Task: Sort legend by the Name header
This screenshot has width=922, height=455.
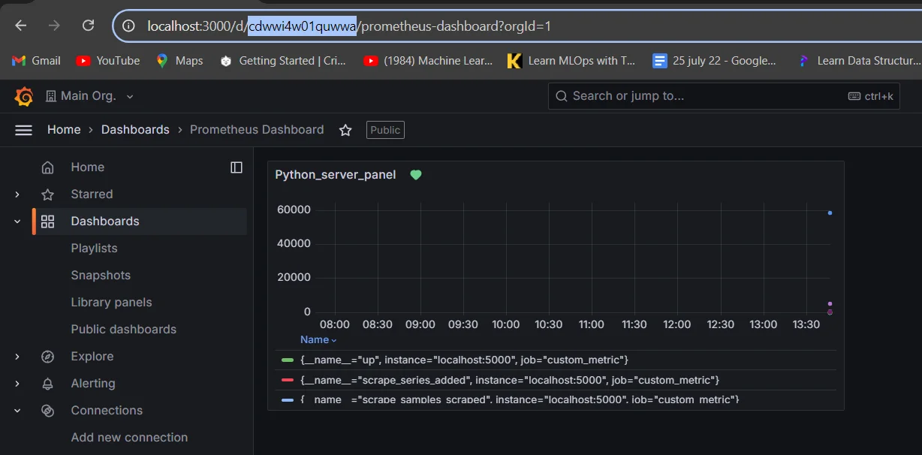Action: pyautogui.click(x=318, y=340)
